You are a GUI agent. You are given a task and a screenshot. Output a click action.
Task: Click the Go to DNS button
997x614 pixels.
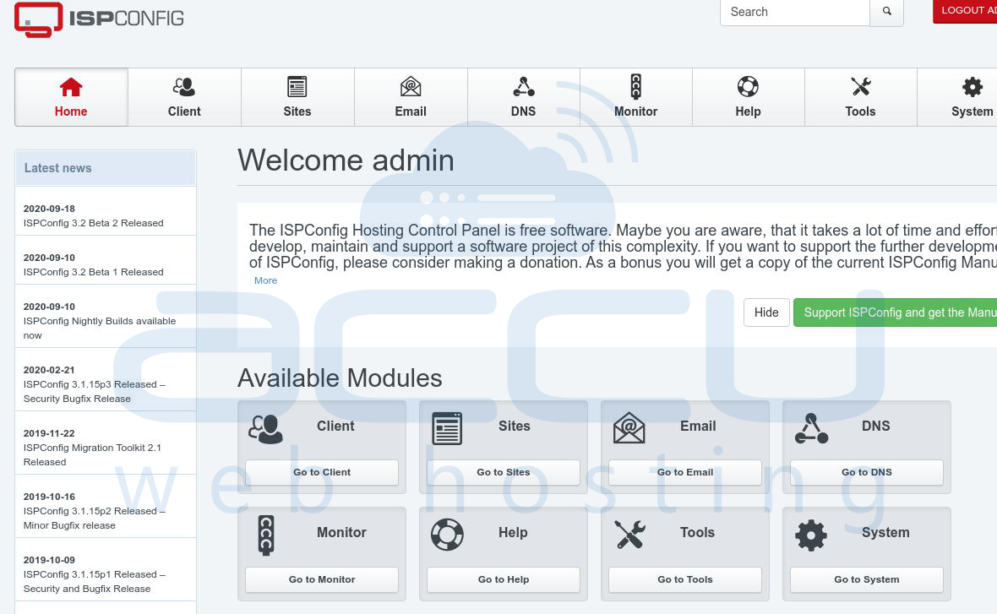867,473
